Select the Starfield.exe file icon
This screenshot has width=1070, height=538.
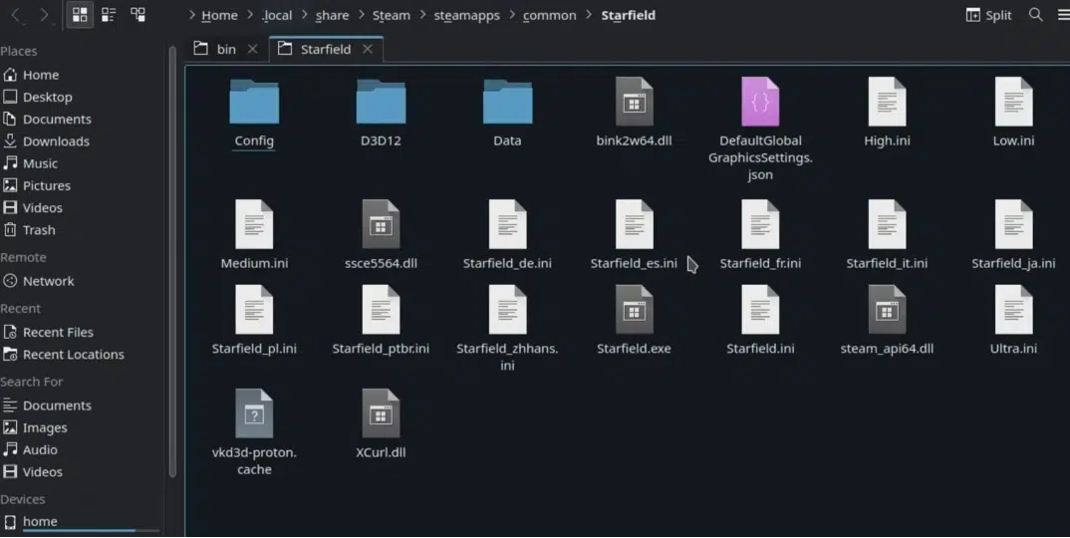634,311
